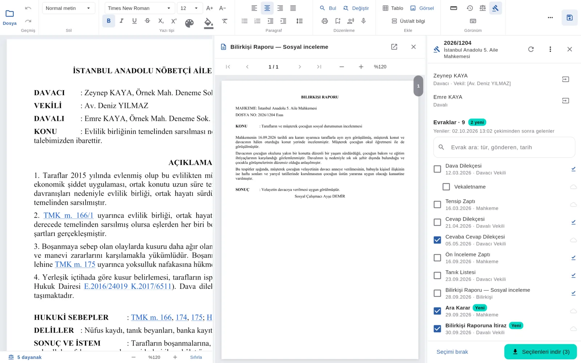Open version history clock icon

(470, 8)
